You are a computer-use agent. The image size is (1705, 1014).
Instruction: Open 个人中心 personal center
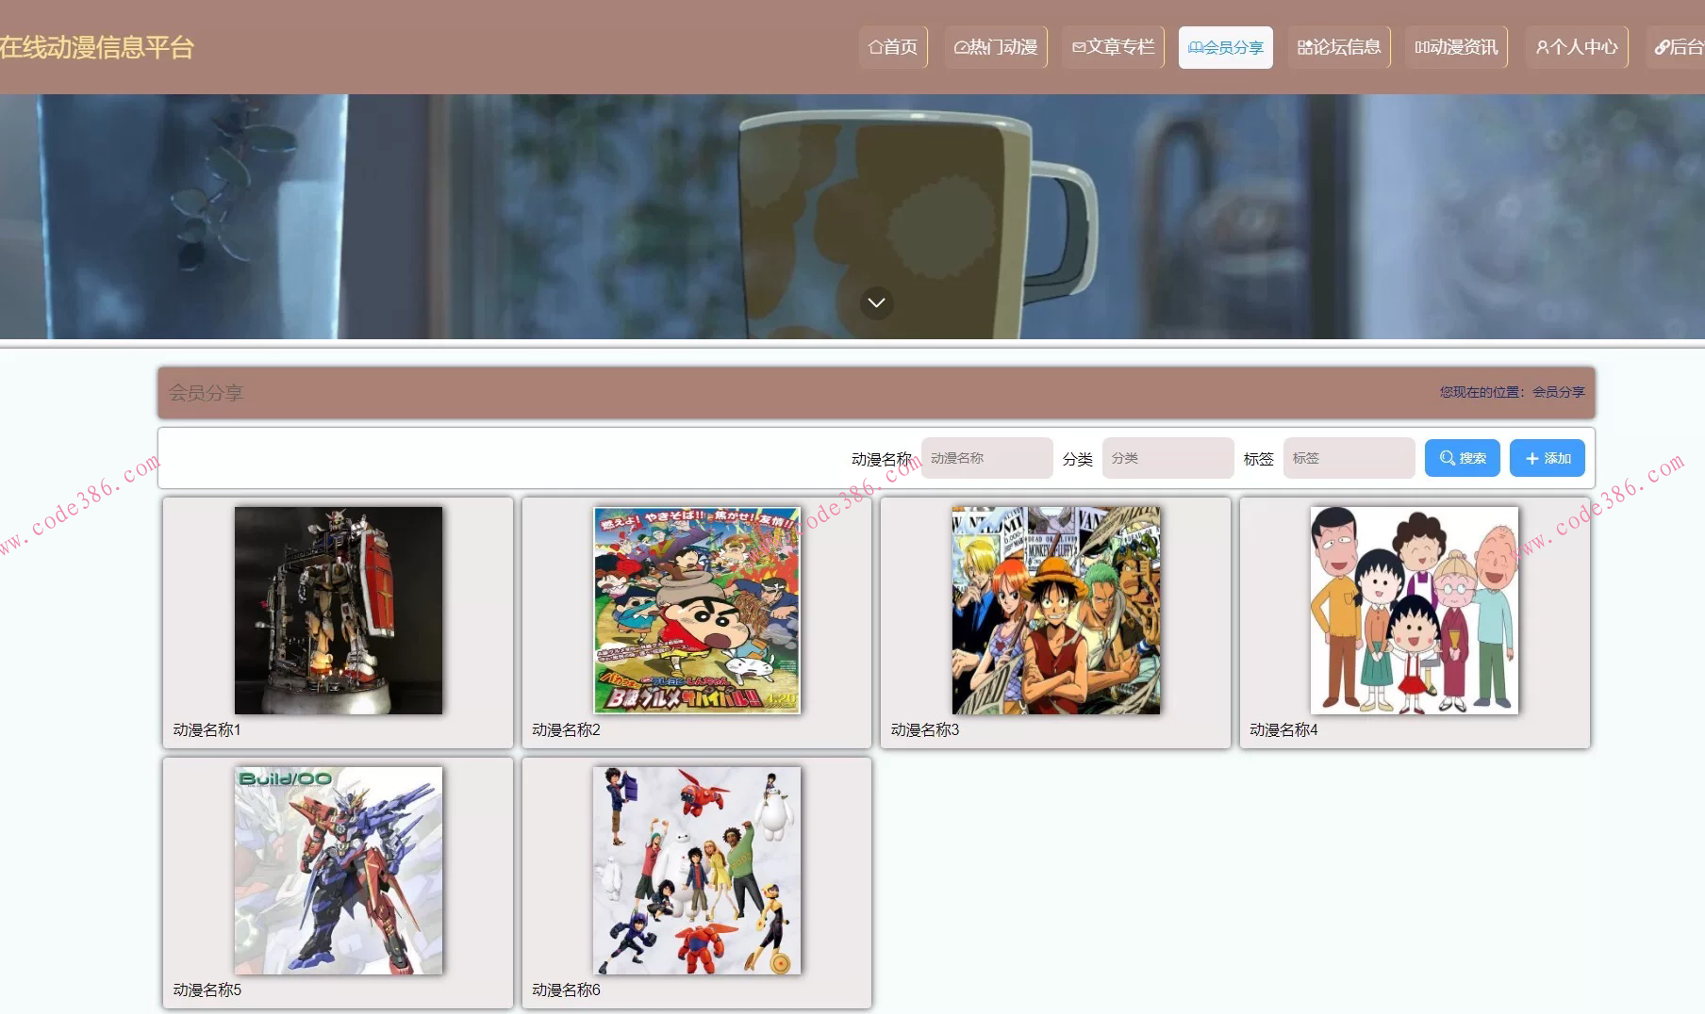1577,47
